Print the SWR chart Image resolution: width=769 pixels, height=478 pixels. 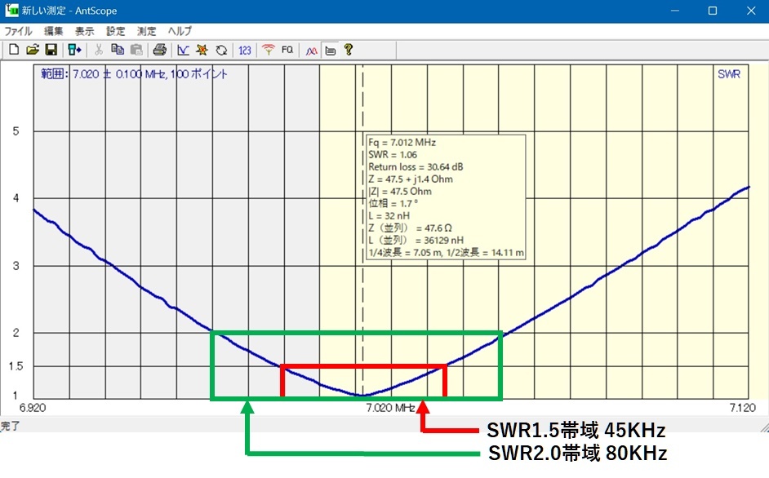click(161, 50)
